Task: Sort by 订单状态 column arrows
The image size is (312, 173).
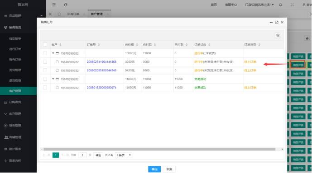Action: point(209,45)
